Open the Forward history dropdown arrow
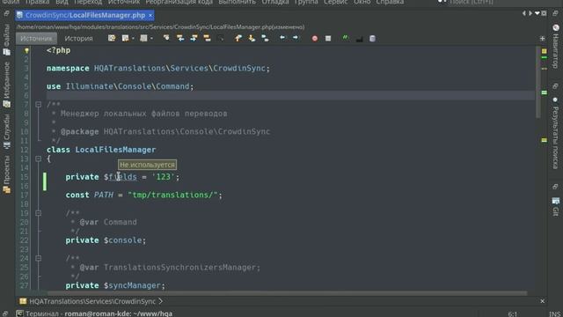 point(151,38)
